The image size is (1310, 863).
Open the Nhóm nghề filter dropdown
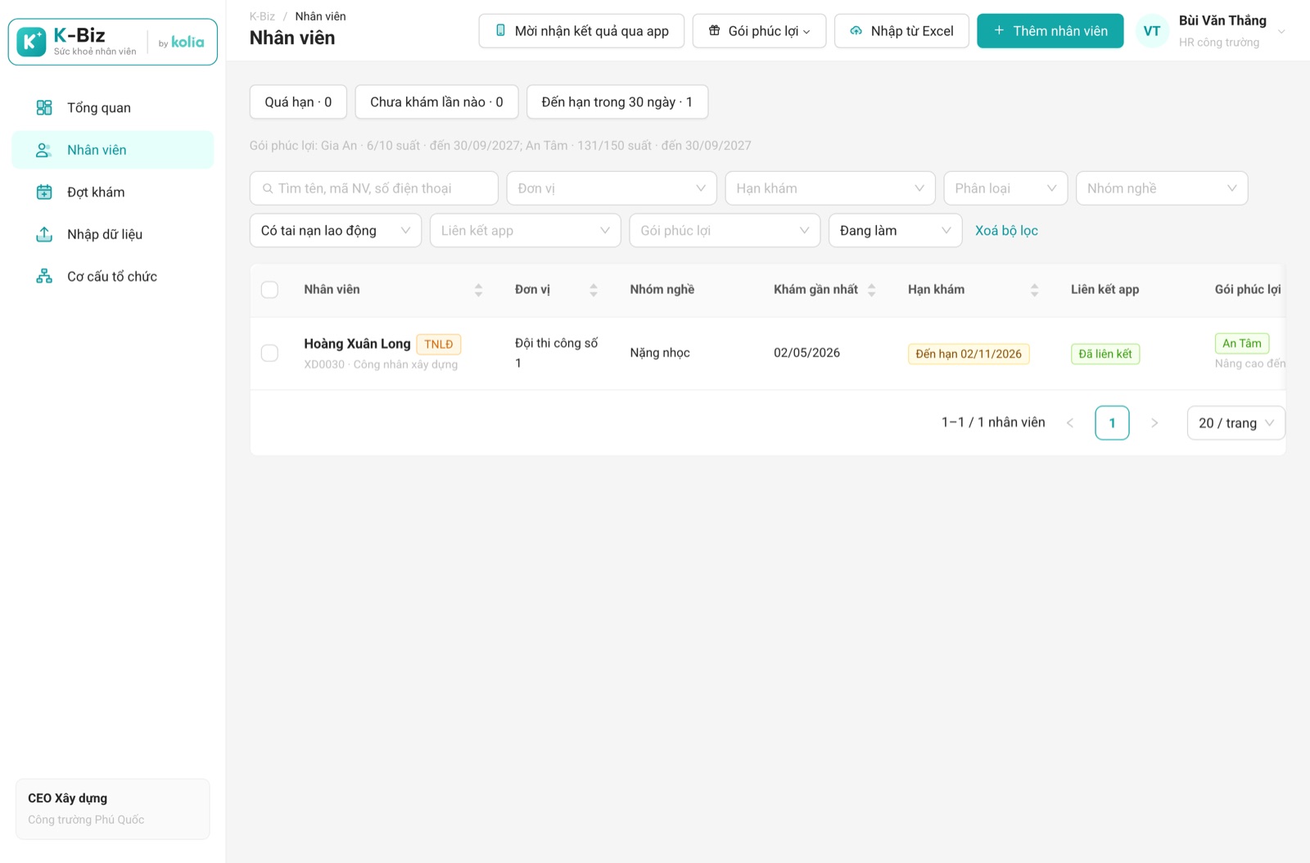pos(1162,188)
